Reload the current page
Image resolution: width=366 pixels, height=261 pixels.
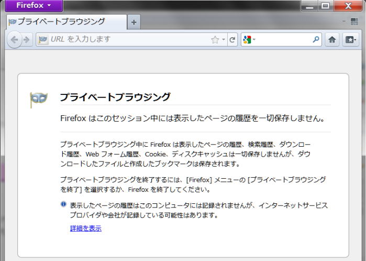point(232,40)
